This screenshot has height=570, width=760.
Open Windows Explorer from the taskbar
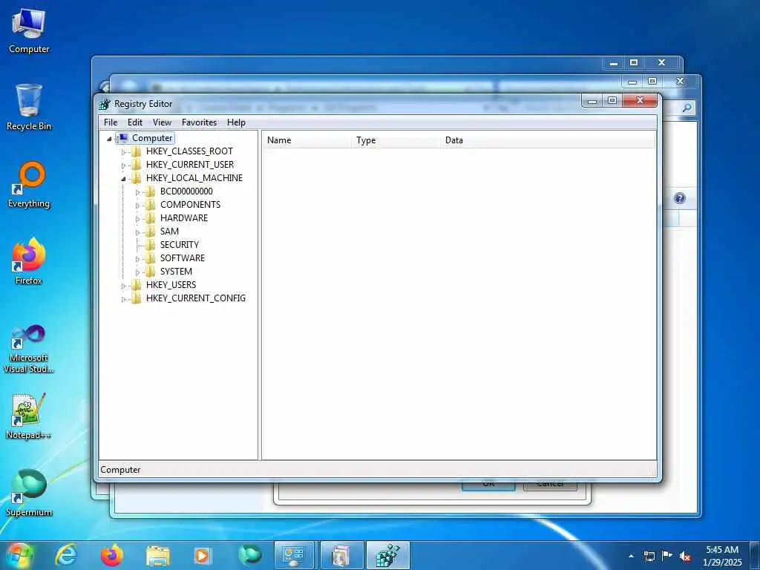tap(158, 556)
